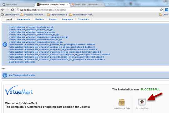This screenshot has height=113, width=169.
Task: Go back with the browser back arrow
Action: 3,10
